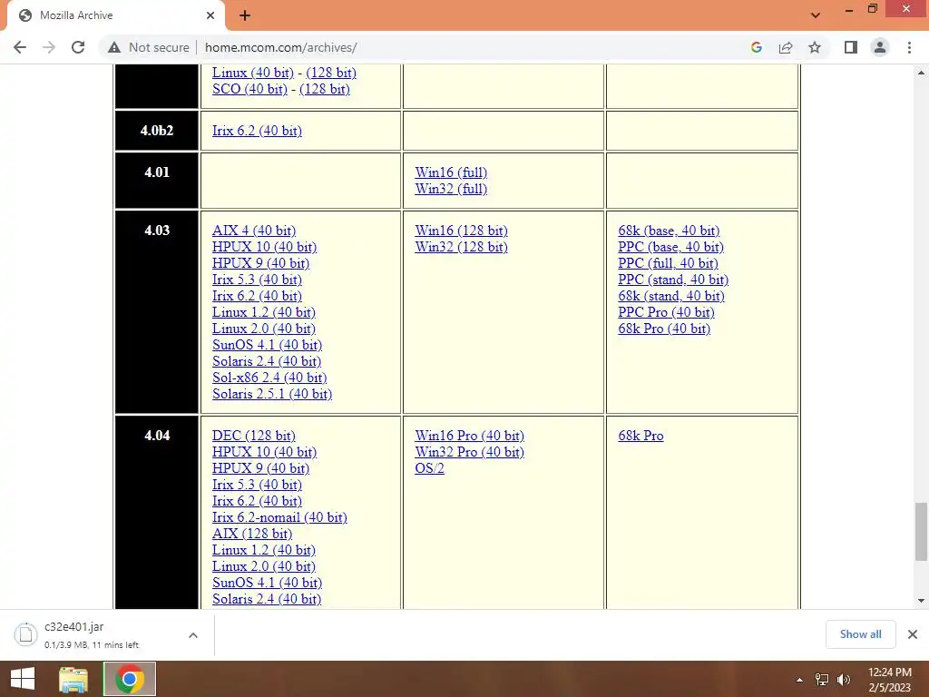This screenshot has width=929, height=697.
Task: Open the AIX 4 (40 bit) link
Action: pos(254,230)
